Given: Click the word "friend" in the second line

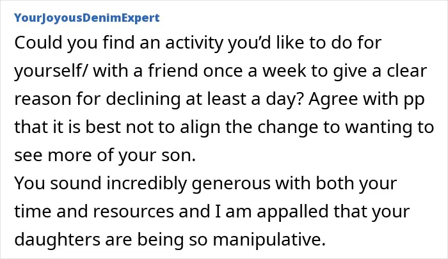Looking at the screenshot, I should pyautogui.click(x=173, y=71).
